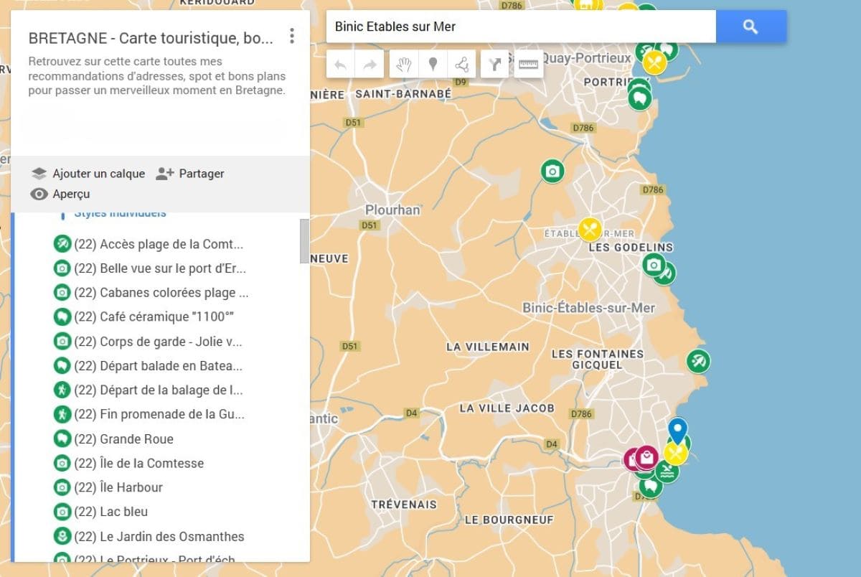
Task: Click the undo arrow in map toolbar
Action: 341,65
